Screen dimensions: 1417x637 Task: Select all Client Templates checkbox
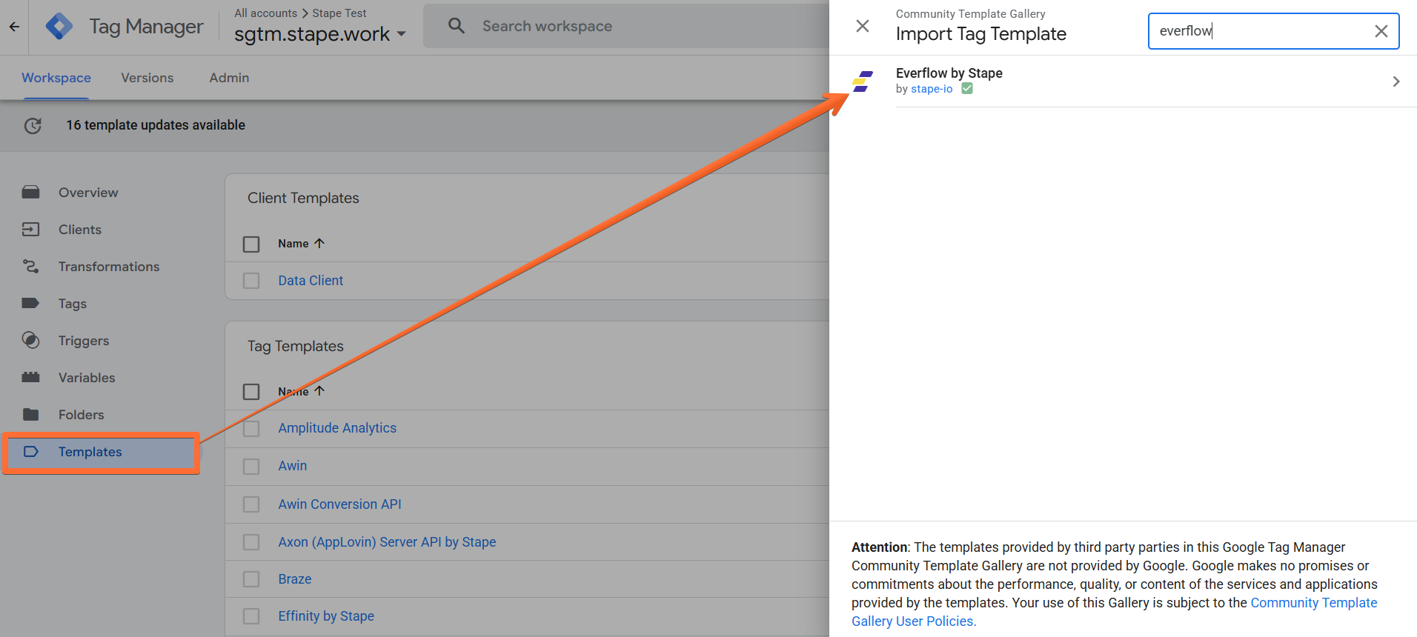click(x=251, y=244)
